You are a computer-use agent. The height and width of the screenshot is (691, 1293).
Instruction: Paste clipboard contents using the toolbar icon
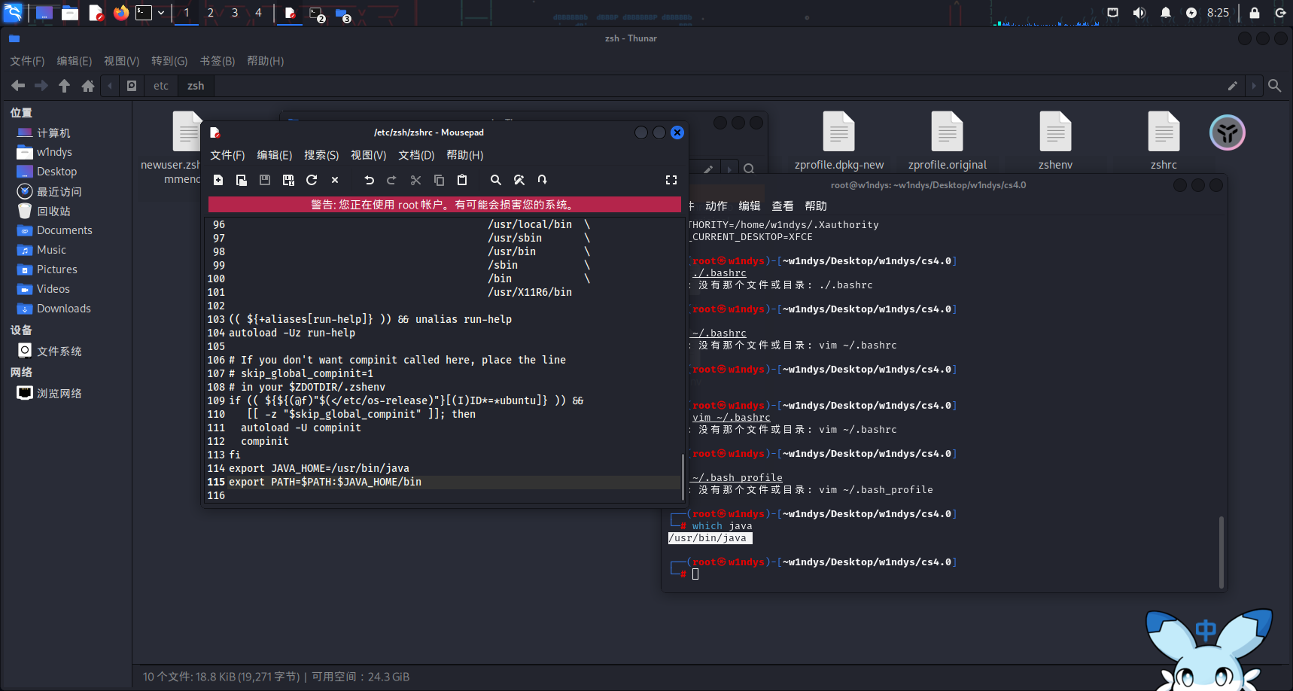pos(462,180)
